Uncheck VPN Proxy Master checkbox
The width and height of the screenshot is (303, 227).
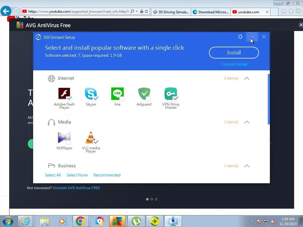coord(175,98)
